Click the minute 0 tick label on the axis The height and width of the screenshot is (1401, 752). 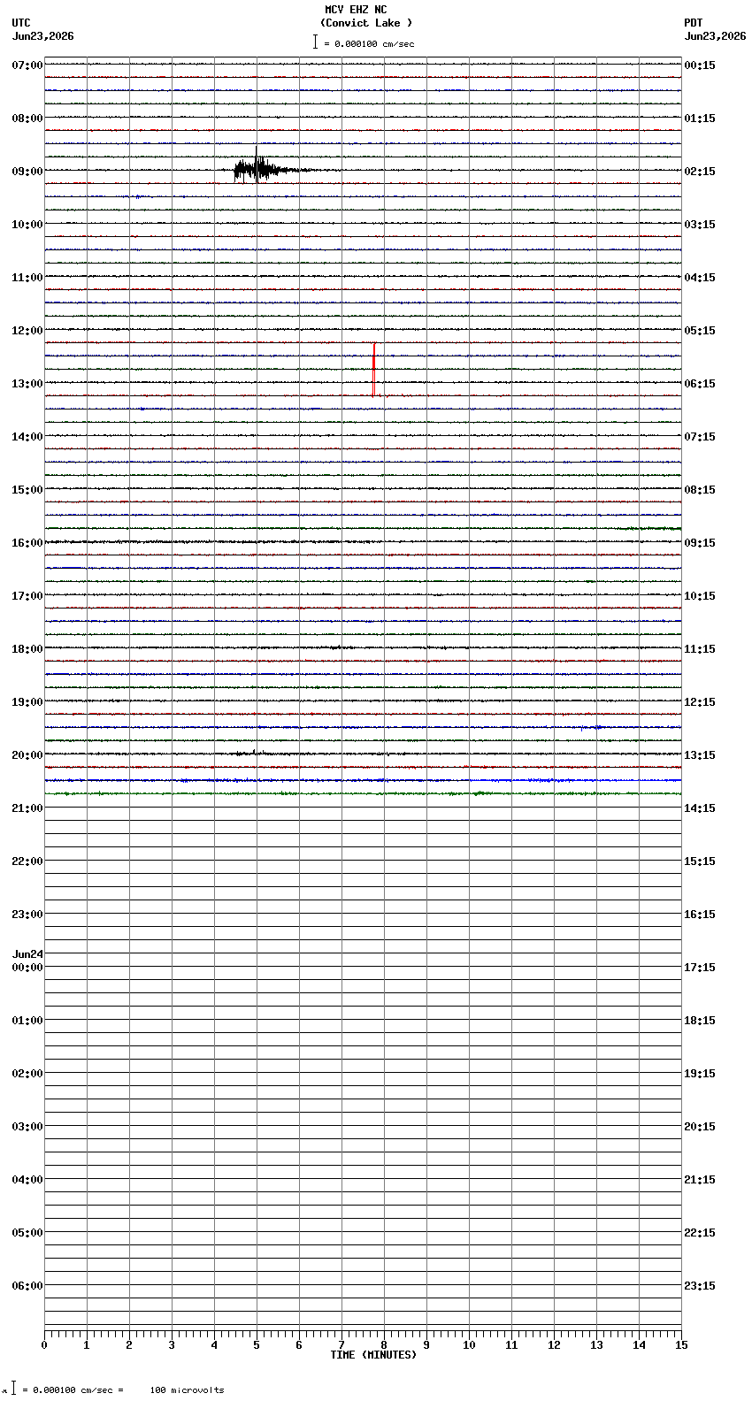[44, 1345]
